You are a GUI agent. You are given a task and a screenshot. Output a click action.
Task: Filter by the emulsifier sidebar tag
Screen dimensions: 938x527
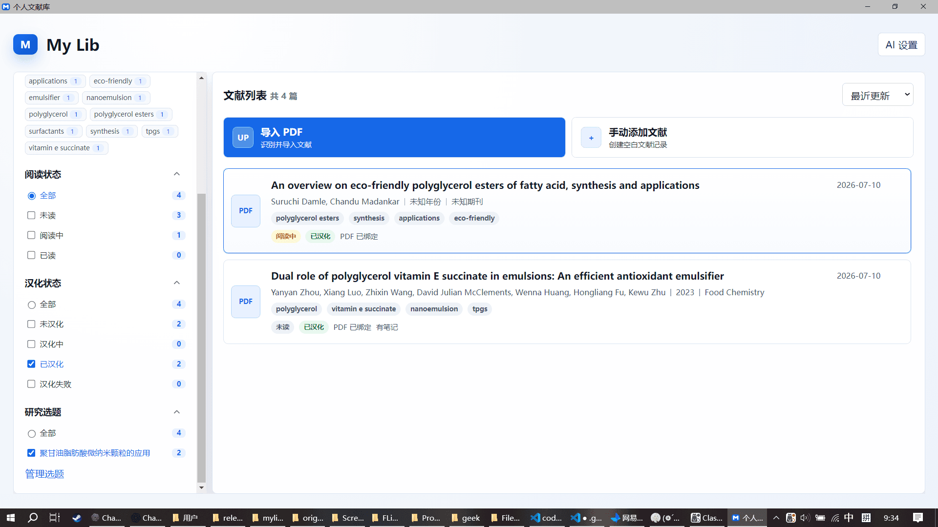(x=51, y=98)
